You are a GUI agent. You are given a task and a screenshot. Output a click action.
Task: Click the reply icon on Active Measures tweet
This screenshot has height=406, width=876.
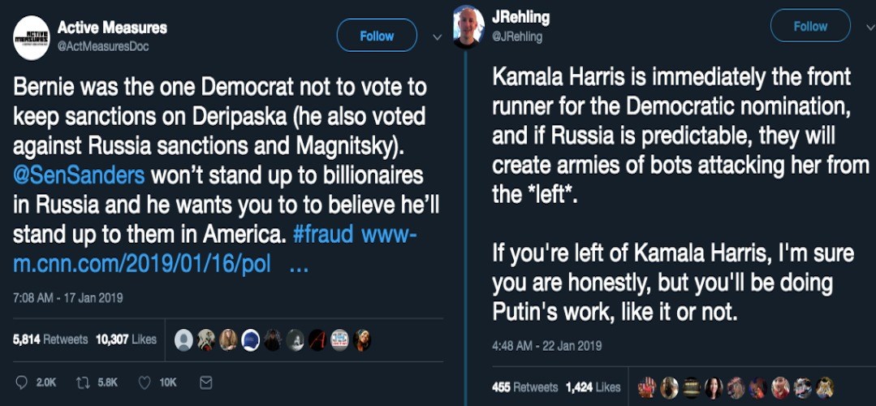pos(21,382)
